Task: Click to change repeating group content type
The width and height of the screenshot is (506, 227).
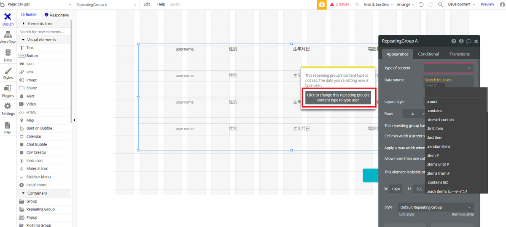Action: (x=338, y=98)
